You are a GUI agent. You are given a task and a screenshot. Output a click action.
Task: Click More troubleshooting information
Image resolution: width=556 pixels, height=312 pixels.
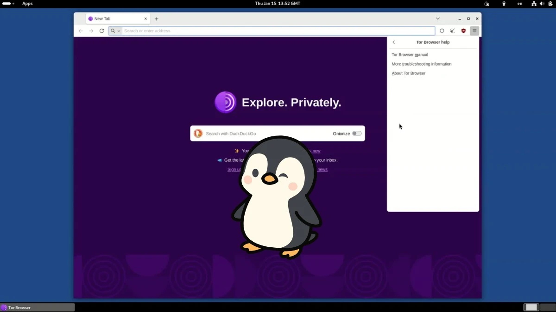(421, 64)
